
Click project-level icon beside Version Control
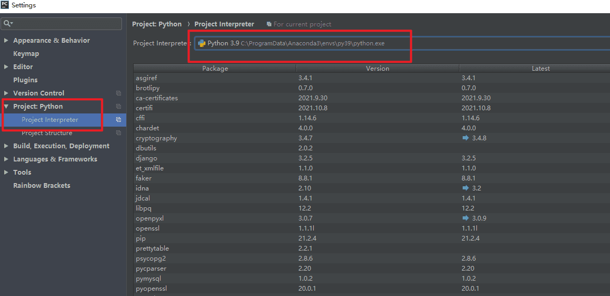click(x=119, y=93)
